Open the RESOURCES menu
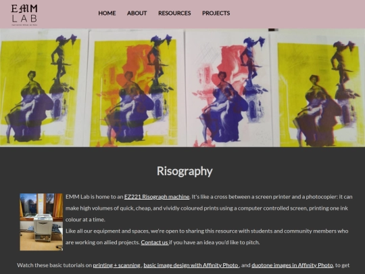 click(174, 13)
